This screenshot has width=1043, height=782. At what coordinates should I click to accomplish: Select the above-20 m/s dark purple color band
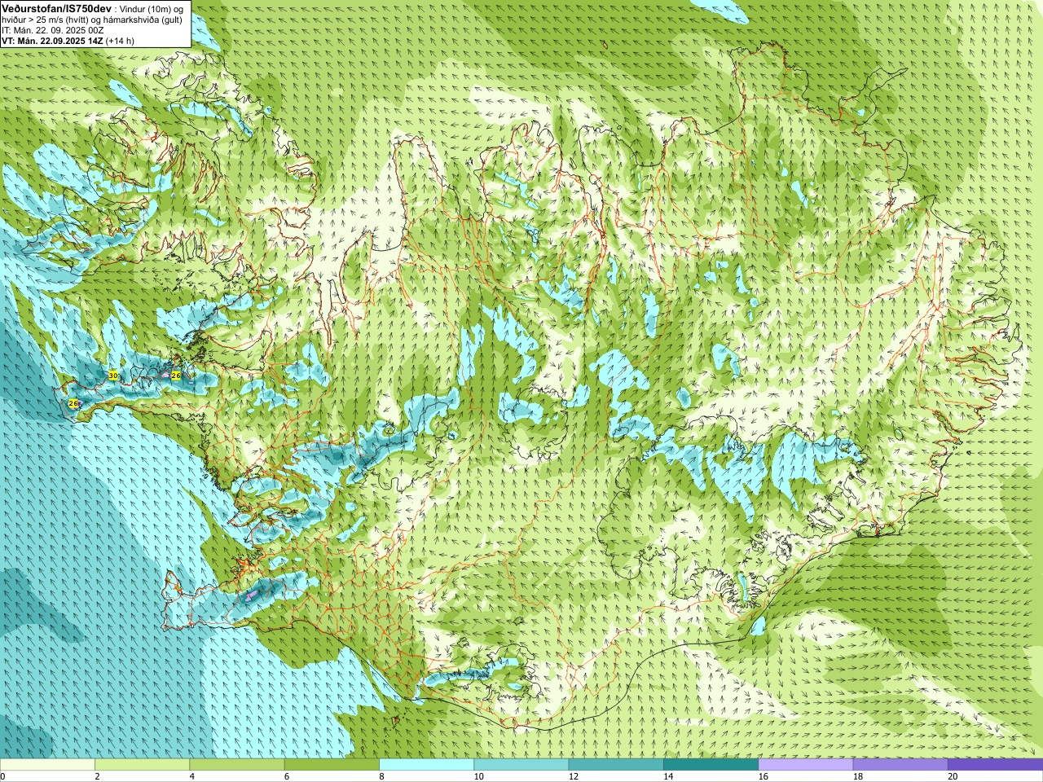[995, 765]
